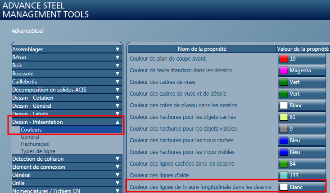This screenshot has height=193, width=330.
Task: Expand the Béton category arrow
Action: pyautogui.click(x=118, y=57)
